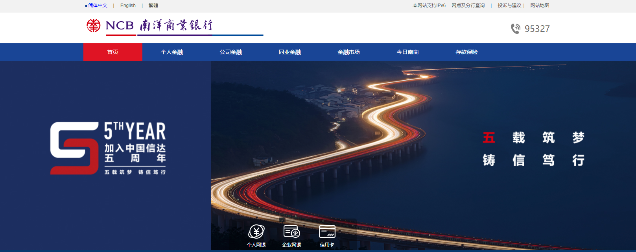The width and height of the screenshot is (636, 252).
Task: Open the personal online banking icon
Action: coord(256,232)
